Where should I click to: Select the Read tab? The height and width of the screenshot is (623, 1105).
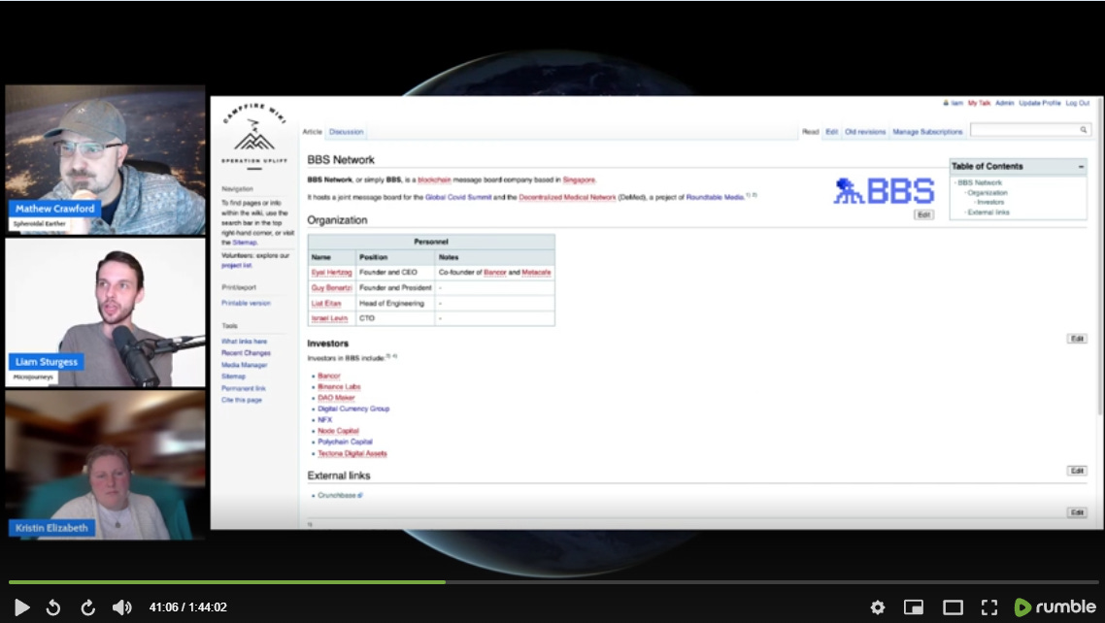[811, 132]
